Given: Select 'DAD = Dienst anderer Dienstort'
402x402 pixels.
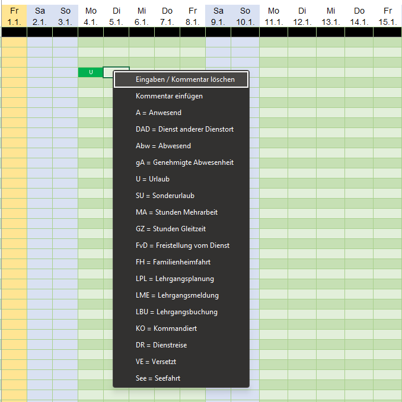Looking at the screenshot, I should click(x=181, y=129).
